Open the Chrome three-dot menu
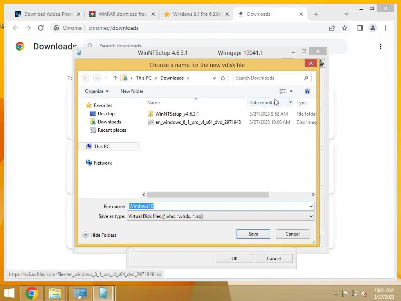401x301 pixels. [385, 28]
